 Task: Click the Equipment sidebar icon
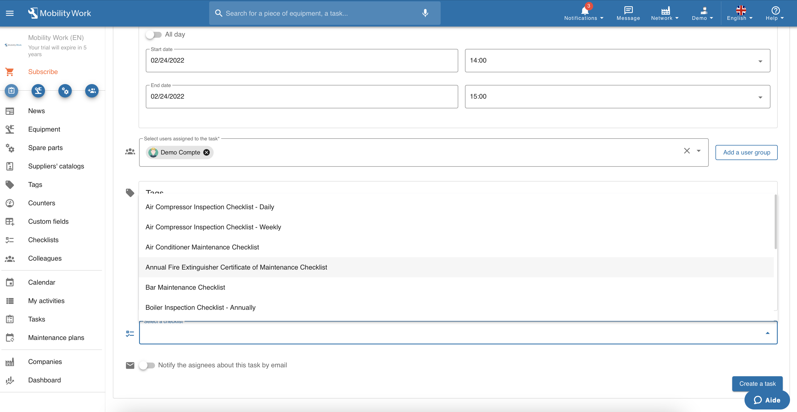(10, 129)
